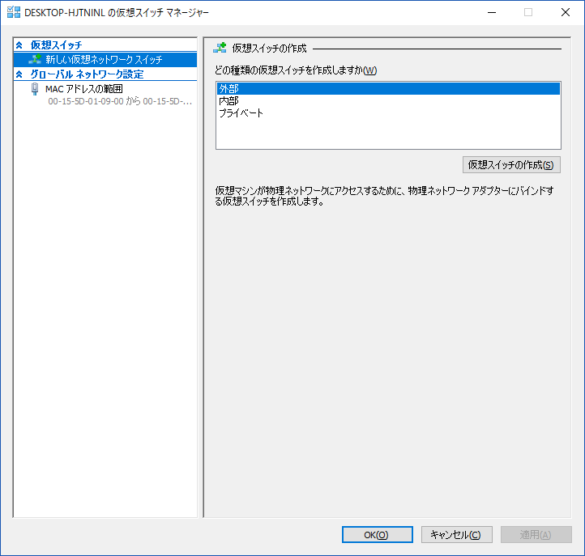Click the グローバル ネットワーク設定 section header
585x556 pixels.
[87, 74]
